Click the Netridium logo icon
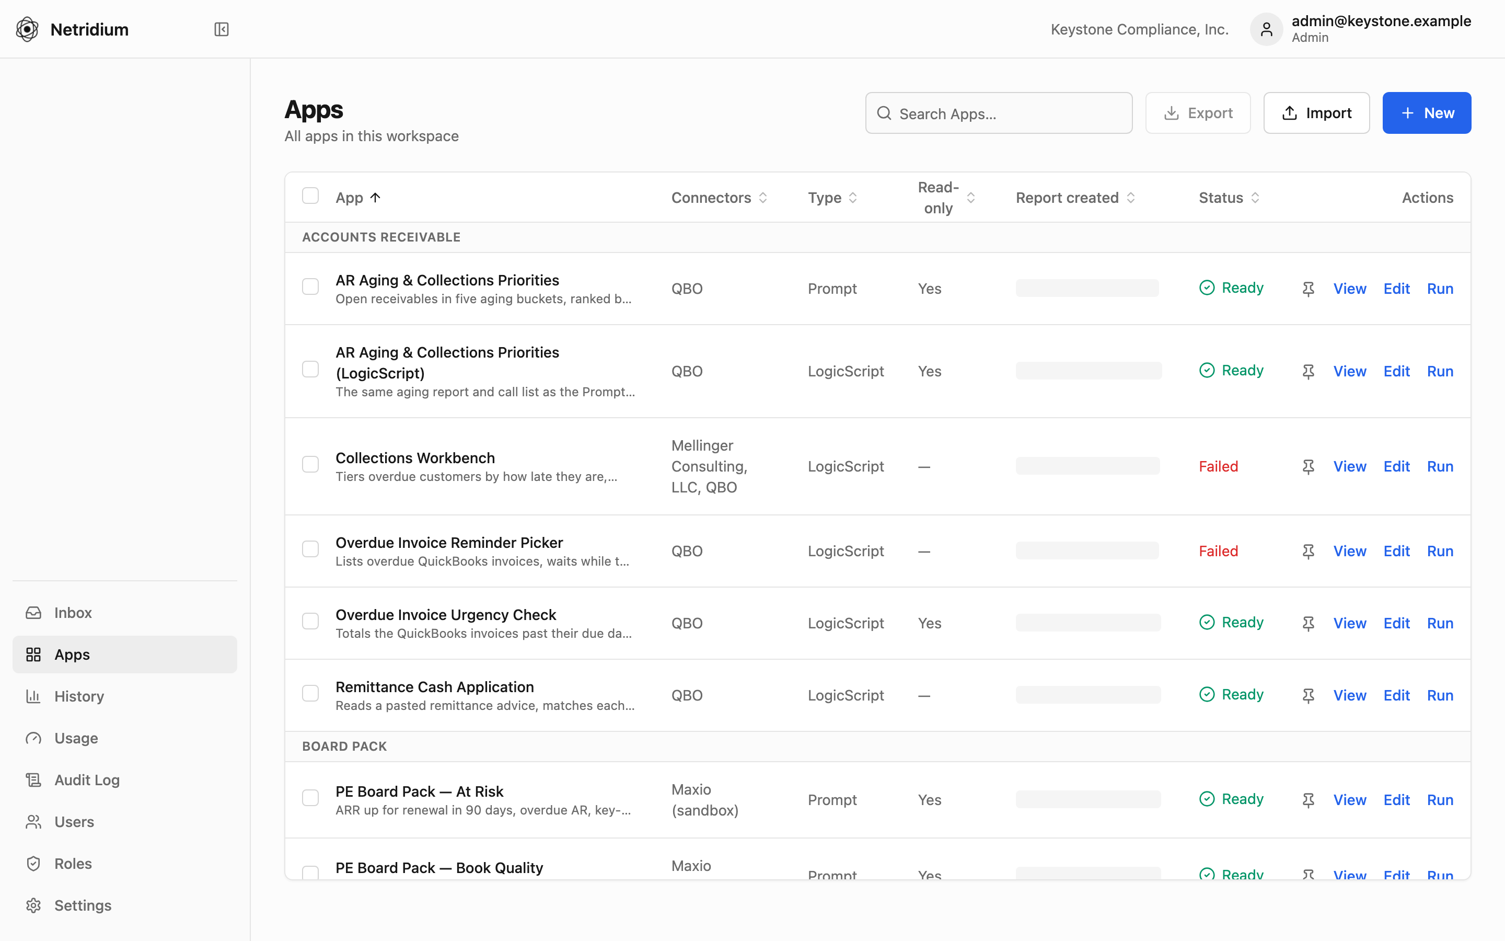The height and width of the screenshot is (941, 1505). (x=27, y=29)
